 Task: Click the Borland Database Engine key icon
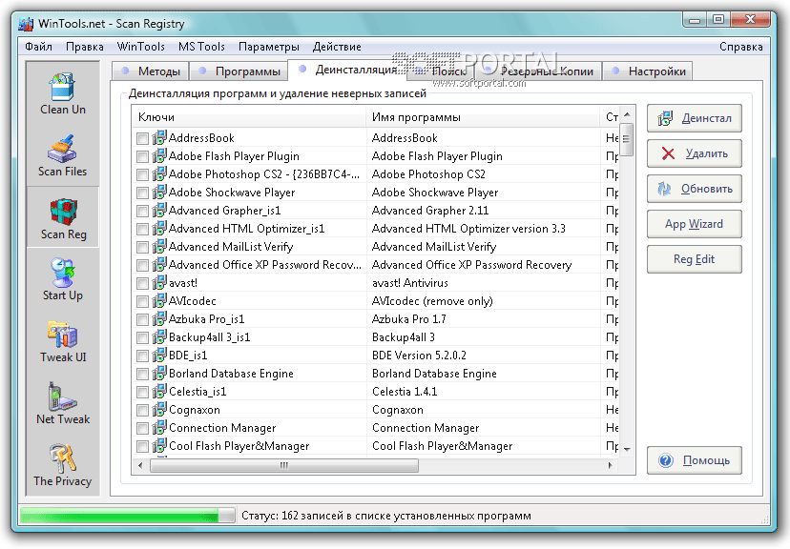pos(159,373)
